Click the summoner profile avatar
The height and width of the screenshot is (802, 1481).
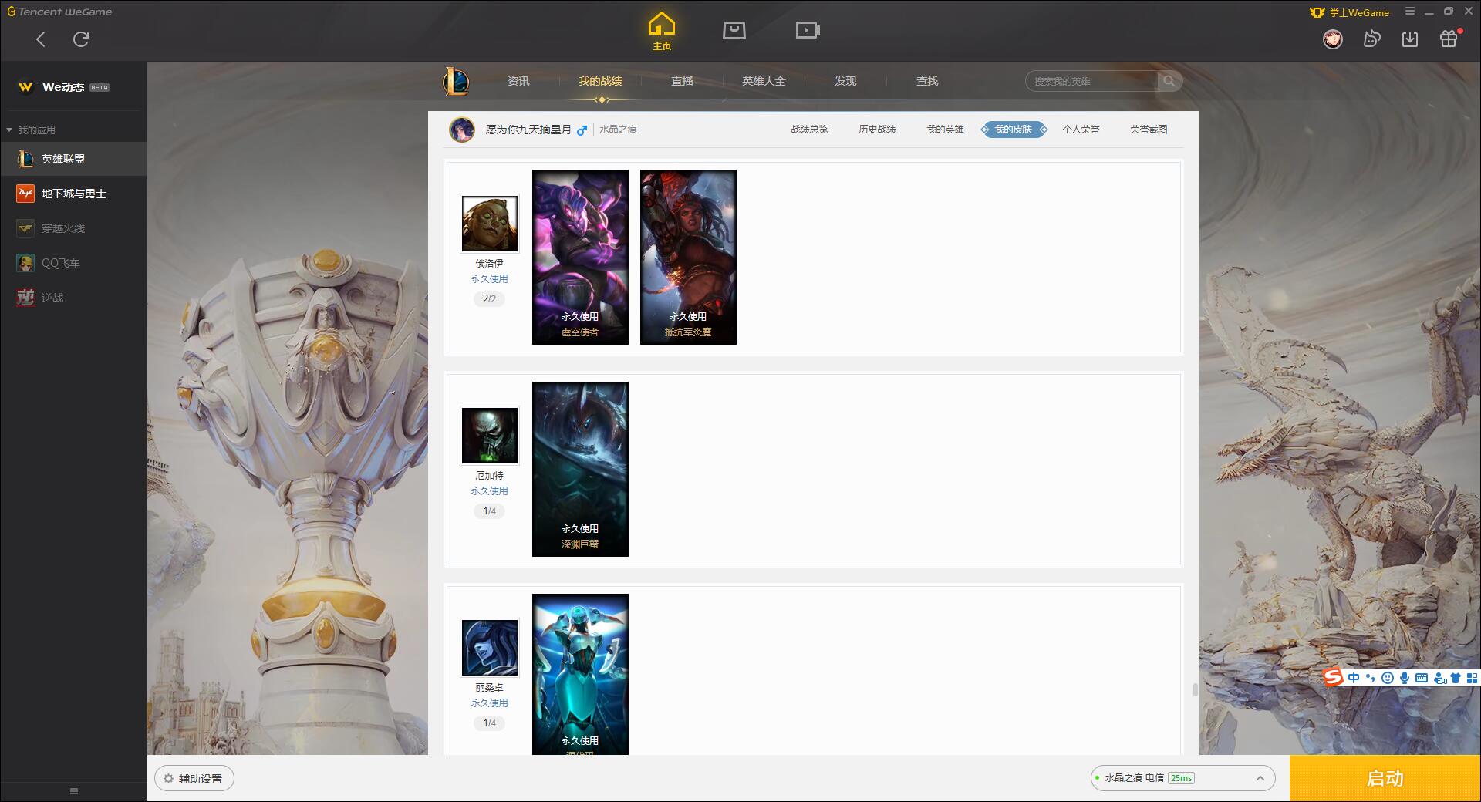462,130
